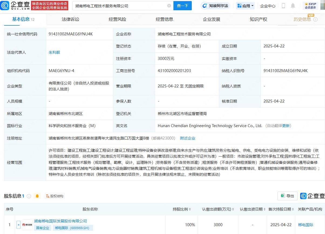325x234 pixels.
Task: Click the 查一下 search button
Action: [183, 5]
